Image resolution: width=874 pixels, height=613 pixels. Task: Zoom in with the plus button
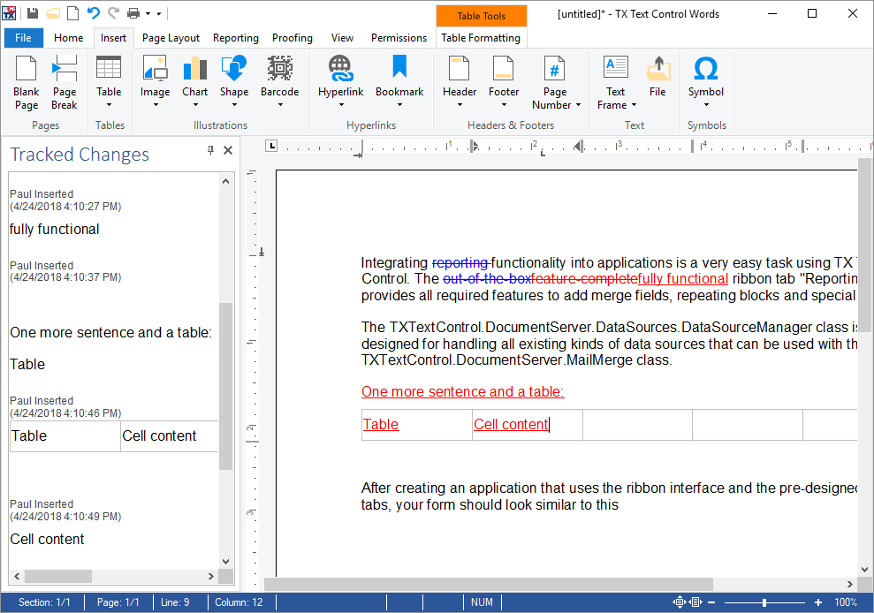pyautogui.click(x=817, y=602)
